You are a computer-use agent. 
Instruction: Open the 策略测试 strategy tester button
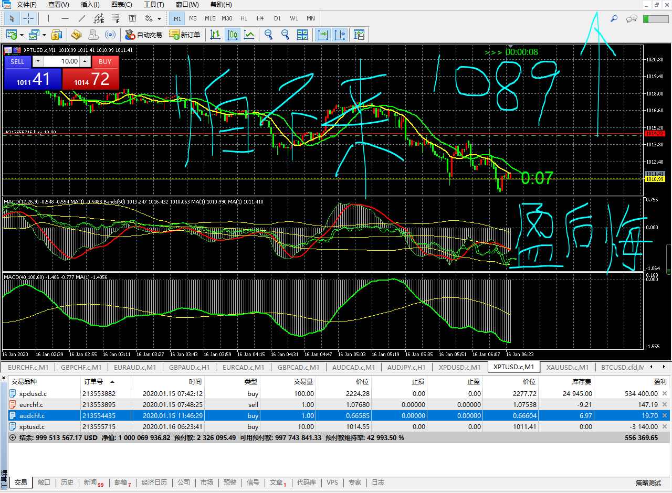pos(648,483)
